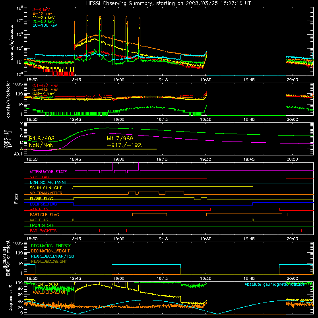Select the Degrees or % axis title
Viewport: 318px width, 318px height.
tap(10, 298)
